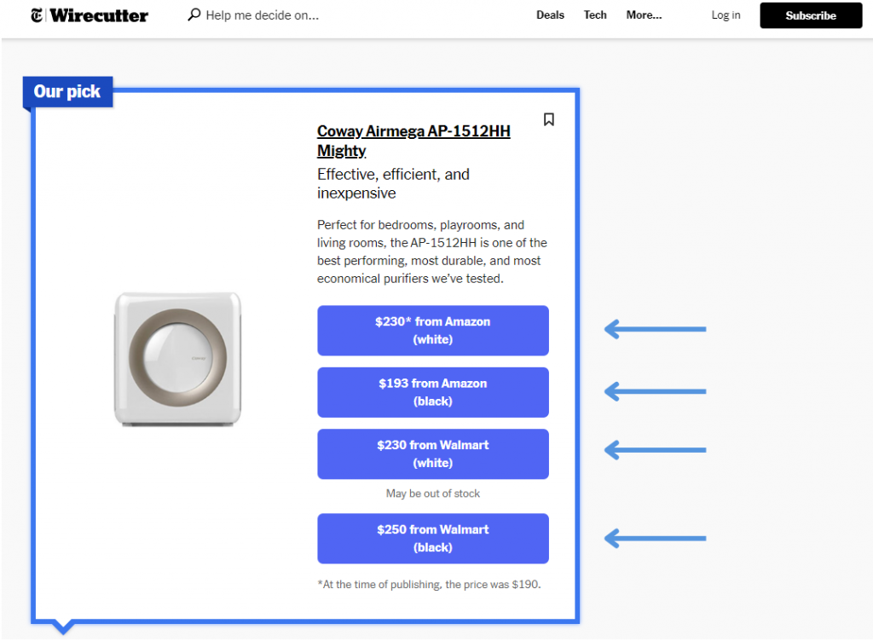Viewport: 873px width, 641px height.
Task: Open the Coway Airmega AP-1512HH Mighty title link
Action: pyautogui.click(x=413, y=141)
